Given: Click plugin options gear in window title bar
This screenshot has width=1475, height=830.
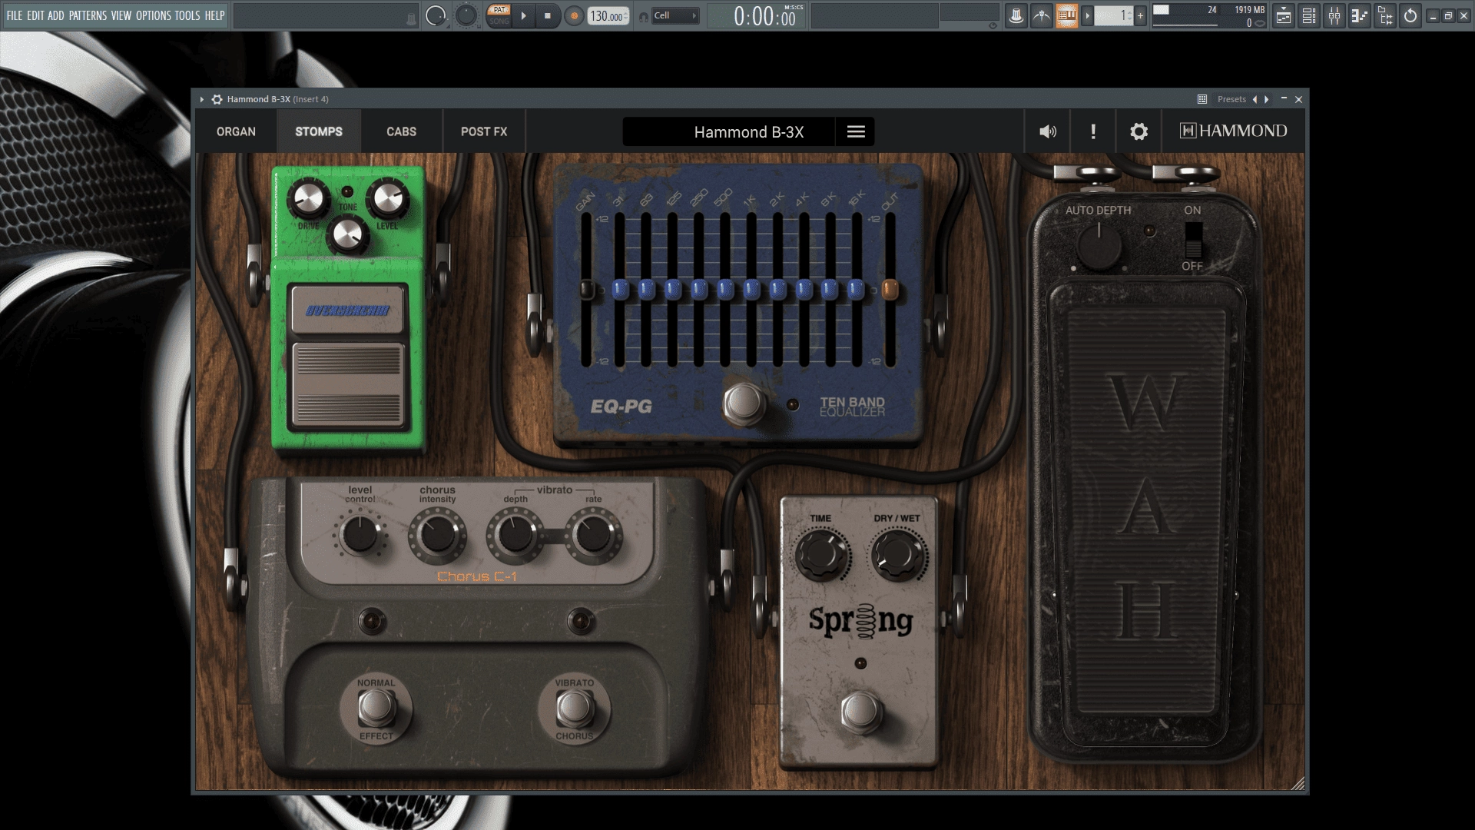Looking at the screenshot, I should pyautogui.click(x=217, y=99).
